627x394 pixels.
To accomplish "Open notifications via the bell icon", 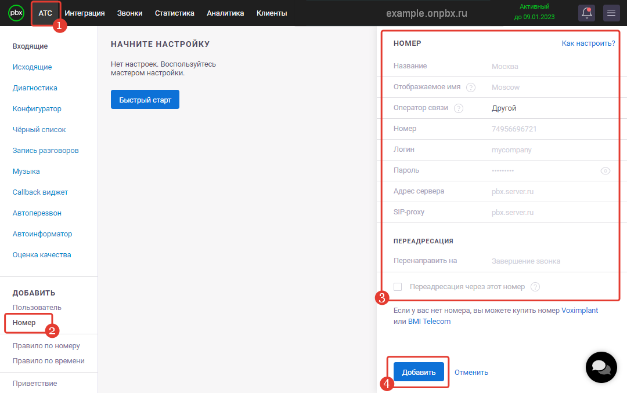I will click(x=586, y=13).
